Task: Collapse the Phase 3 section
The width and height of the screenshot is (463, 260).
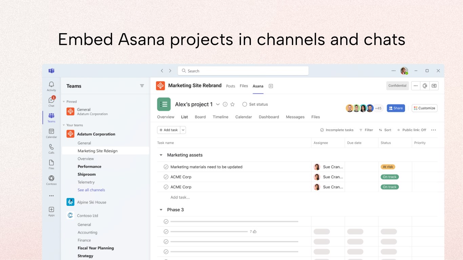Action: (161, 210)
